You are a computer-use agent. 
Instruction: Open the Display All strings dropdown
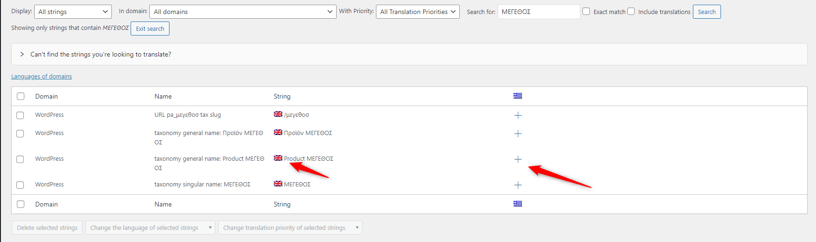point(73,12)
